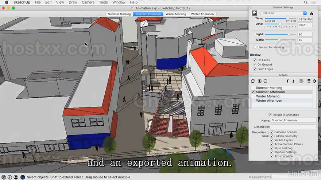Open the Tools menu
This screenshot has height=180, width=321.
103,2
